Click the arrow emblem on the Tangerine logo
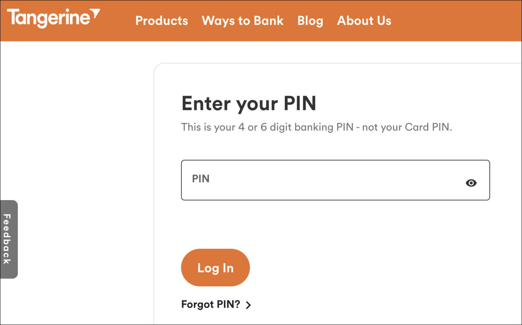The width and height of the screenshot is (522, 325). point(96,14)
